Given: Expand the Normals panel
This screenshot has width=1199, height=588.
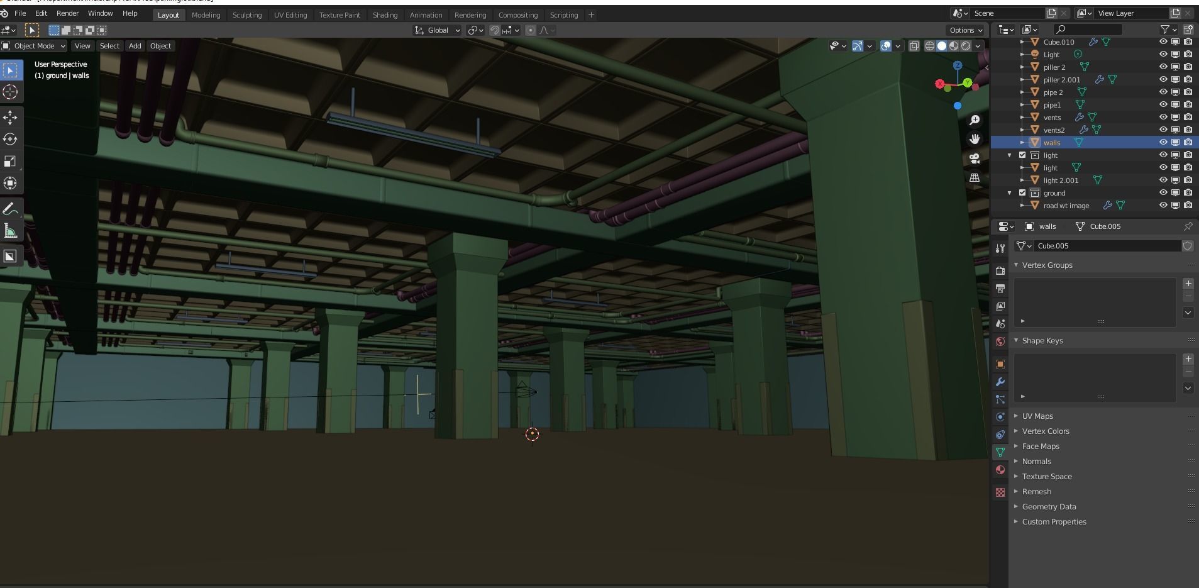Looking at the screenshot, I should [x=1036, y=461].
